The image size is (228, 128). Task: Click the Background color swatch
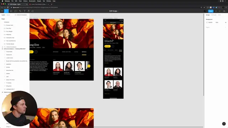point(207,22)
